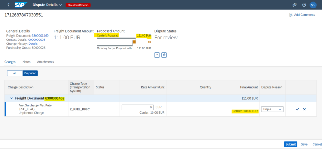Click the back arrow in header
Screen dimensions: 322x149
tap(8, 5)
